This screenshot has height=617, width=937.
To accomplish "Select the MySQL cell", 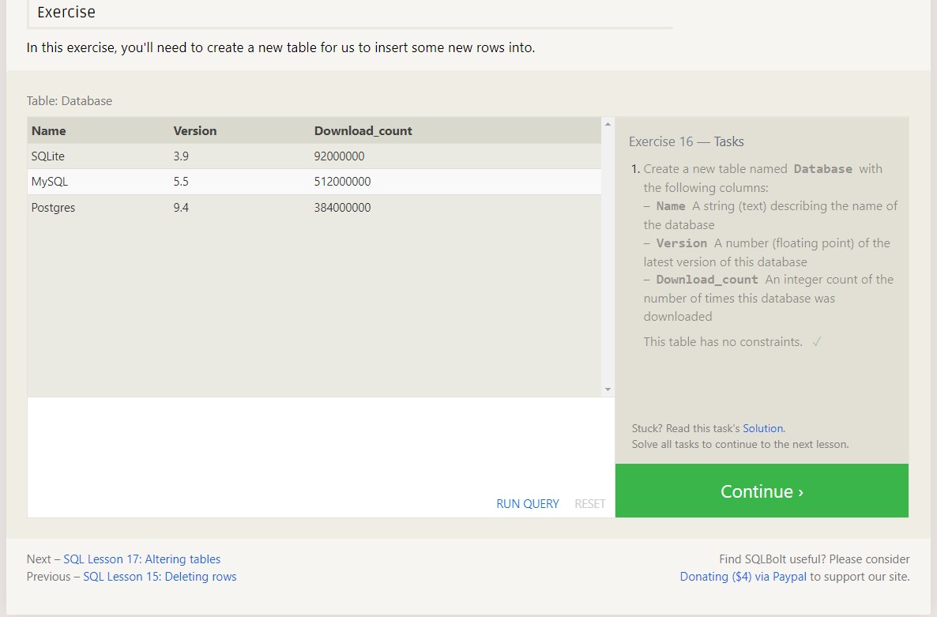I will pos(50,182).
